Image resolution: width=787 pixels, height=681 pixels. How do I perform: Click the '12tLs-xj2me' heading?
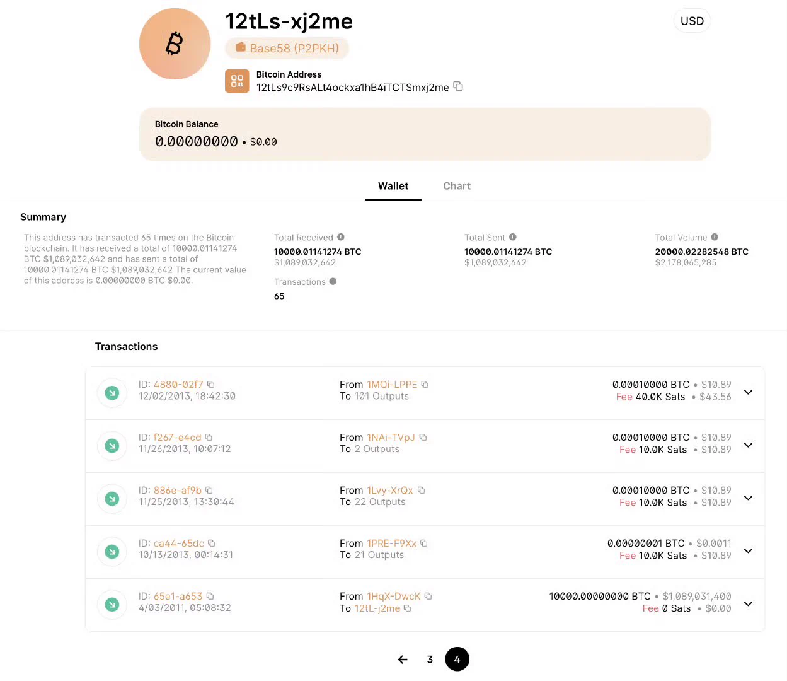coord(289,21)
